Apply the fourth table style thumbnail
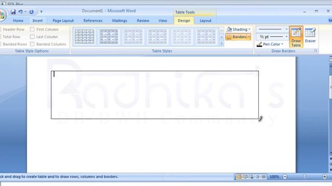Image resolution: width=332 pixels, height=186 pixels. click(157, 37)
